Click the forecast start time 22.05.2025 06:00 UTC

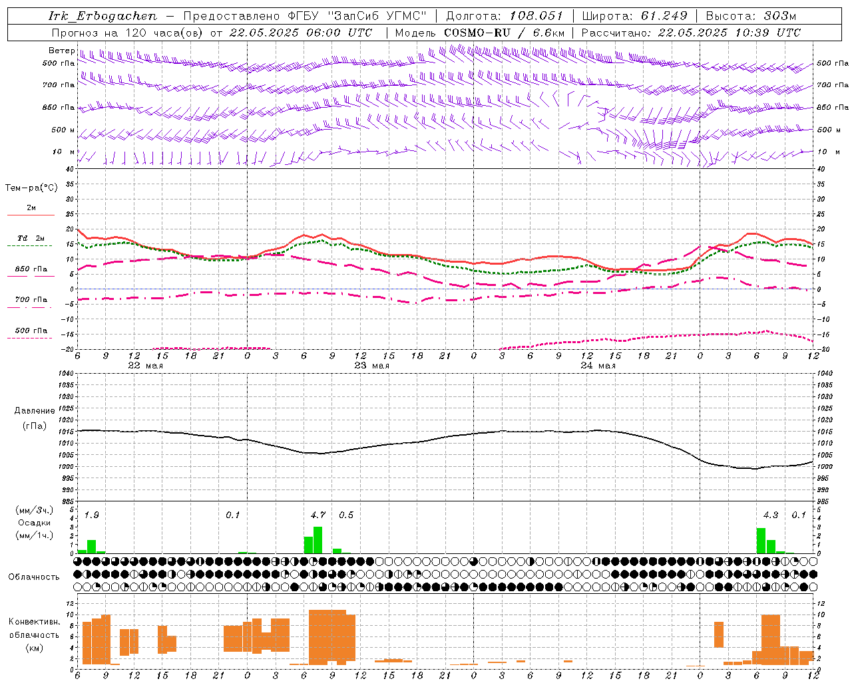pos(301,33)
